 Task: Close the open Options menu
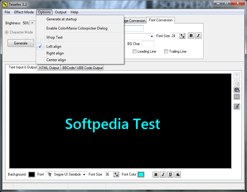(x=44, y=12)
